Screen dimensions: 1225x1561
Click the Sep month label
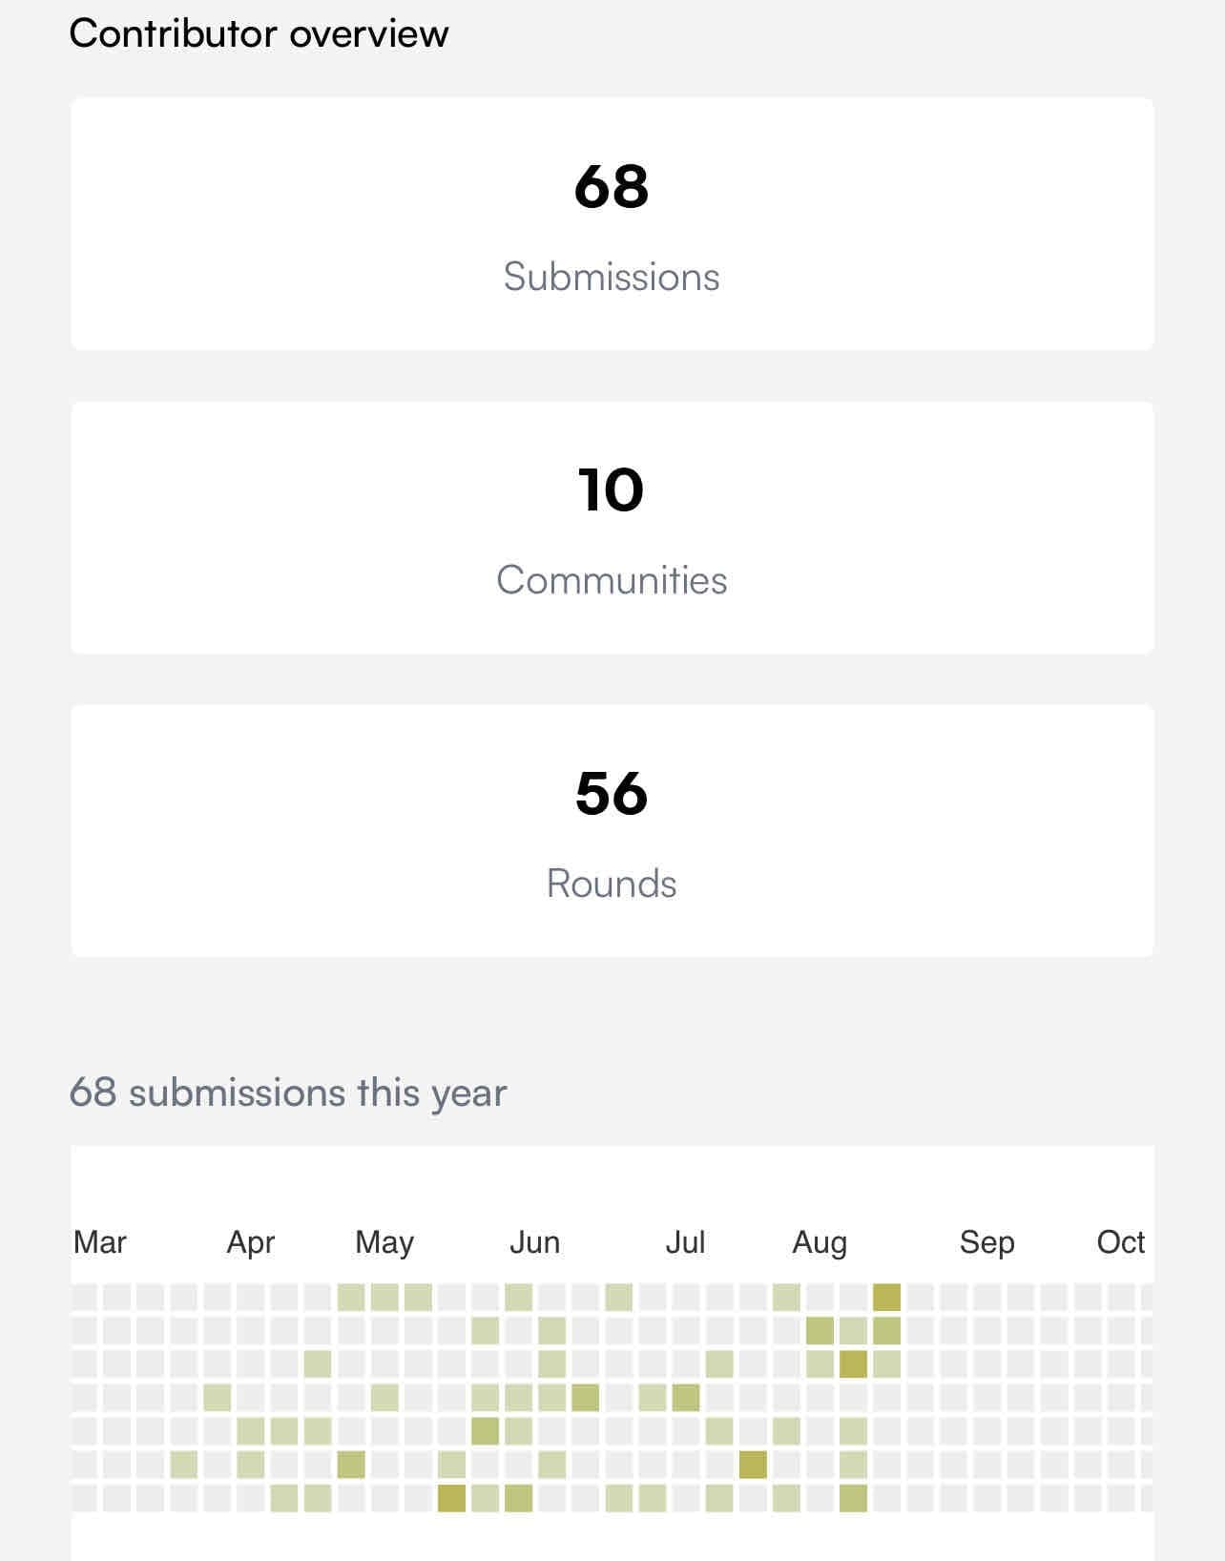click(x=986, y=1242)
